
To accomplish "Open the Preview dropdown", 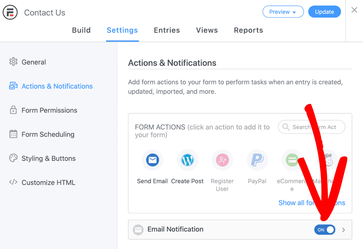I will [x=283, y=12].
